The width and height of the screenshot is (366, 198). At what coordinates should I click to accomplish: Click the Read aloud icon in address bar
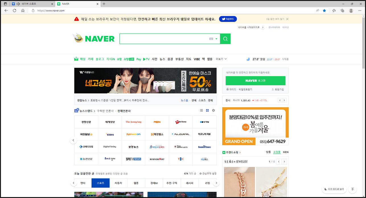[318, 11]
